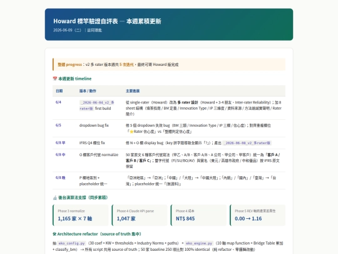Click the 日期 column header
This screenshot has height=254, width=338.
pyautogui.click(x=59, y=91)
